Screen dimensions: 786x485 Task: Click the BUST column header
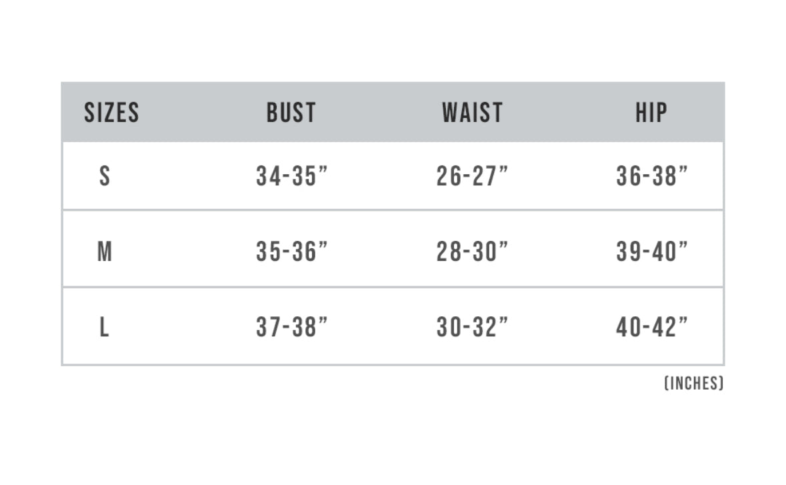click(291, 113)
